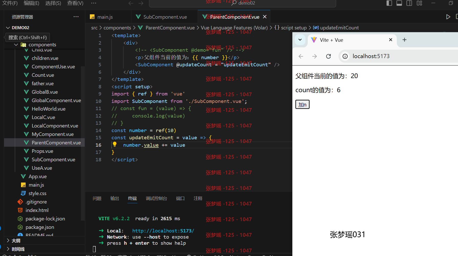The width and height of the screenshot is (458, 256).
Task: Expand the 大纲 outline section
Action: tap(45, 241)
